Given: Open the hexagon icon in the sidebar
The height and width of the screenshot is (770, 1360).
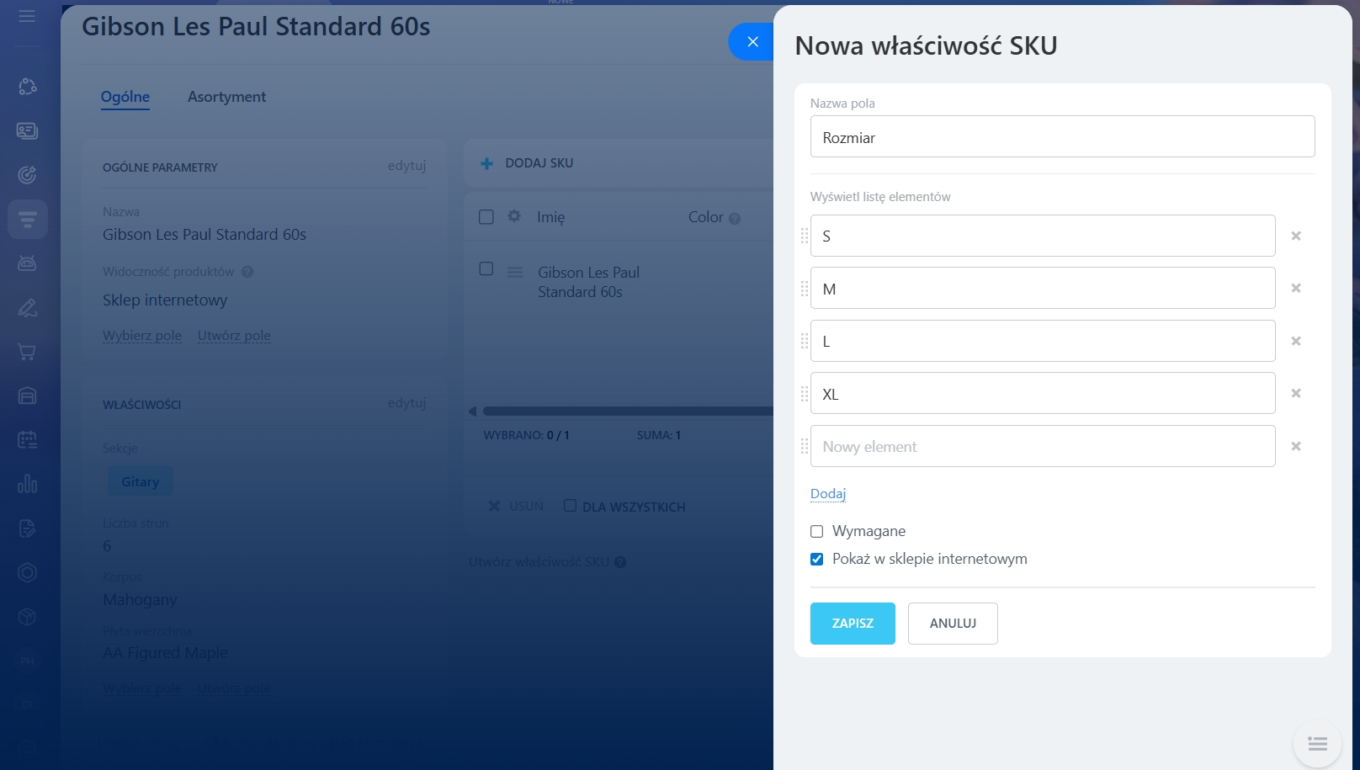Looking at the screenshot, I should coord(27,572).
